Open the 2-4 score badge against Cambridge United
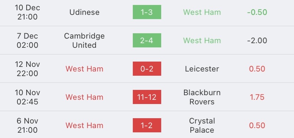The height and width of the screenshot is (138, 294). (147, 40)
